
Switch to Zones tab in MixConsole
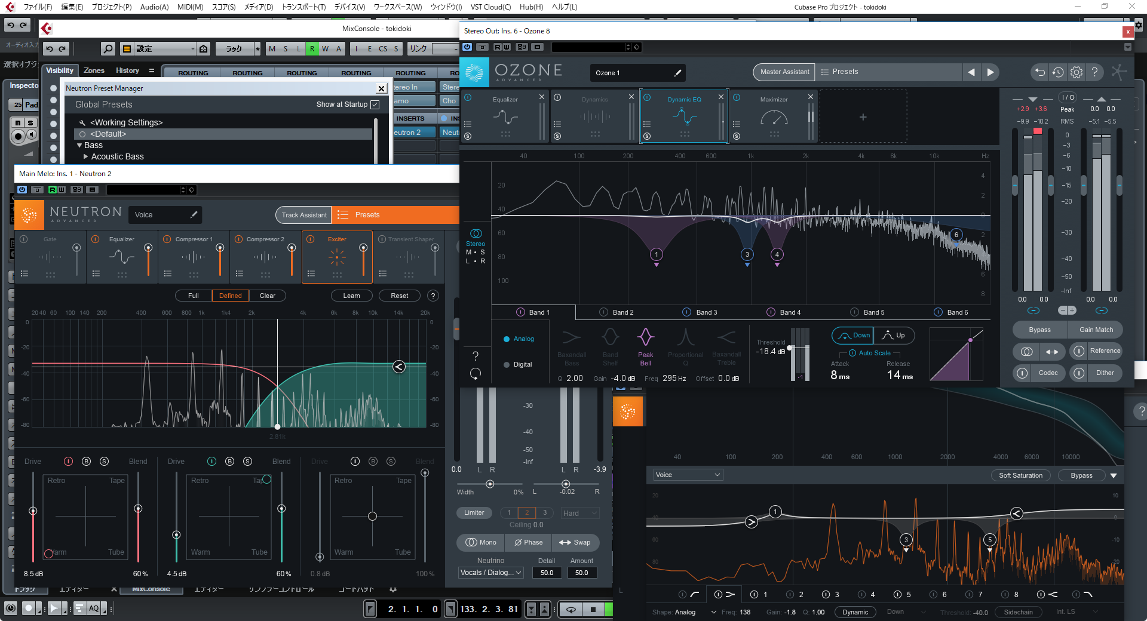pos(94,70)
